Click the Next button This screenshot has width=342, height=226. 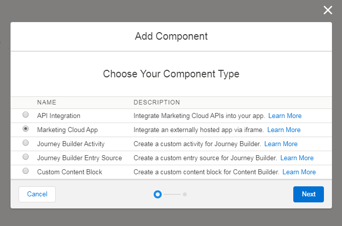click(308, 194)
